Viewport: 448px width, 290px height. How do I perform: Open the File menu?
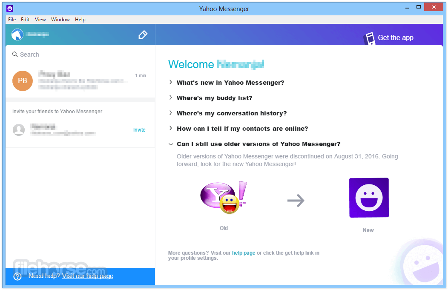pos(12,20)
